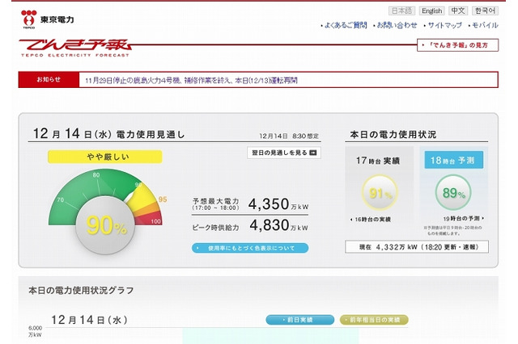Viewport: 518px width, 344px height.
Task: Toggle 前日実績 graph overlay button
Action: click(x=299, y=320)
